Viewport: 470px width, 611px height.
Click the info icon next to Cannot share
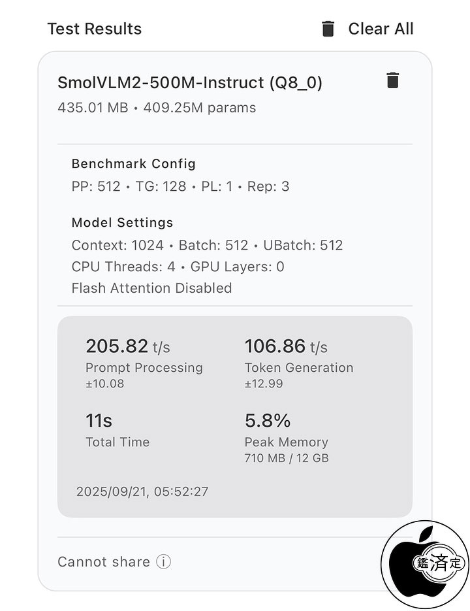(x=164, y=561)
